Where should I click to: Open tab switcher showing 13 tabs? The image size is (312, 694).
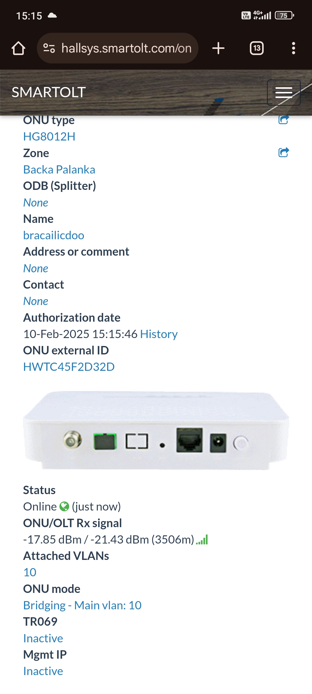(x=257, y=48)
